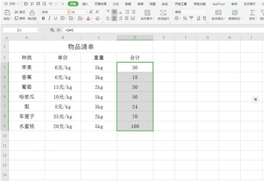
Task: Click the Copy (复制) icon
Action: (x=16, y=18)
